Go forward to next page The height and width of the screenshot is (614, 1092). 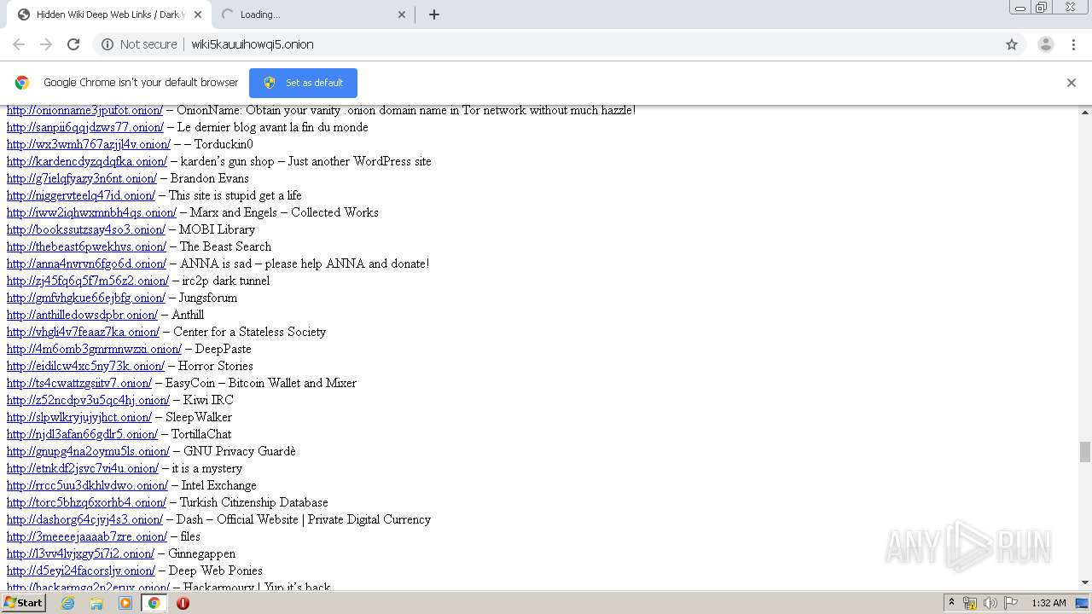click(46, 44)
